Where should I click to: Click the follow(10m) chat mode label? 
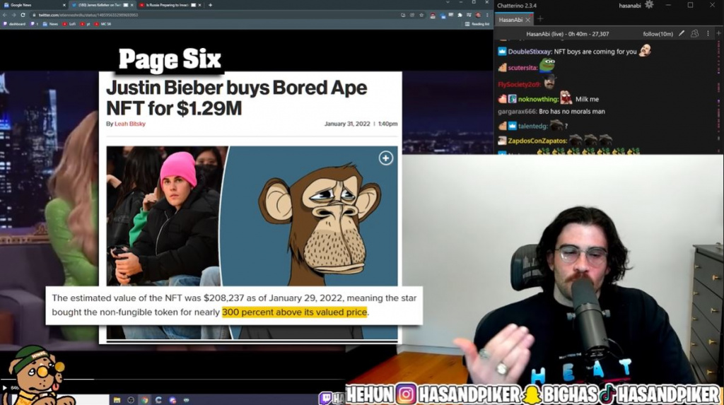click(658, 34)
